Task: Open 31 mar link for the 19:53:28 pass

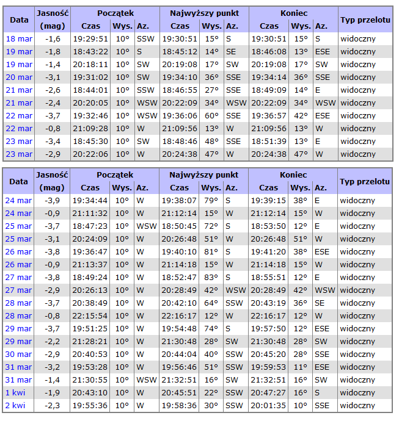Action: click(x=18, y=367)
